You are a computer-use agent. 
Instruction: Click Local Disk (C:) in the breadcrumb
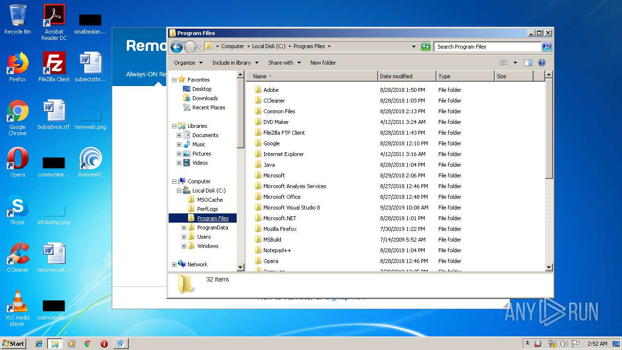(269, 47)
